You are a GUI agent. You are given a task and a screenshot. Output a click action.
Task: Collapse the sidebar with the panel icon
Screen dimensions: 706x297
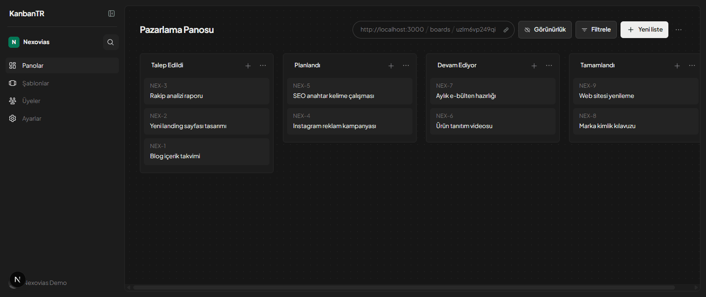coord(111,13)
